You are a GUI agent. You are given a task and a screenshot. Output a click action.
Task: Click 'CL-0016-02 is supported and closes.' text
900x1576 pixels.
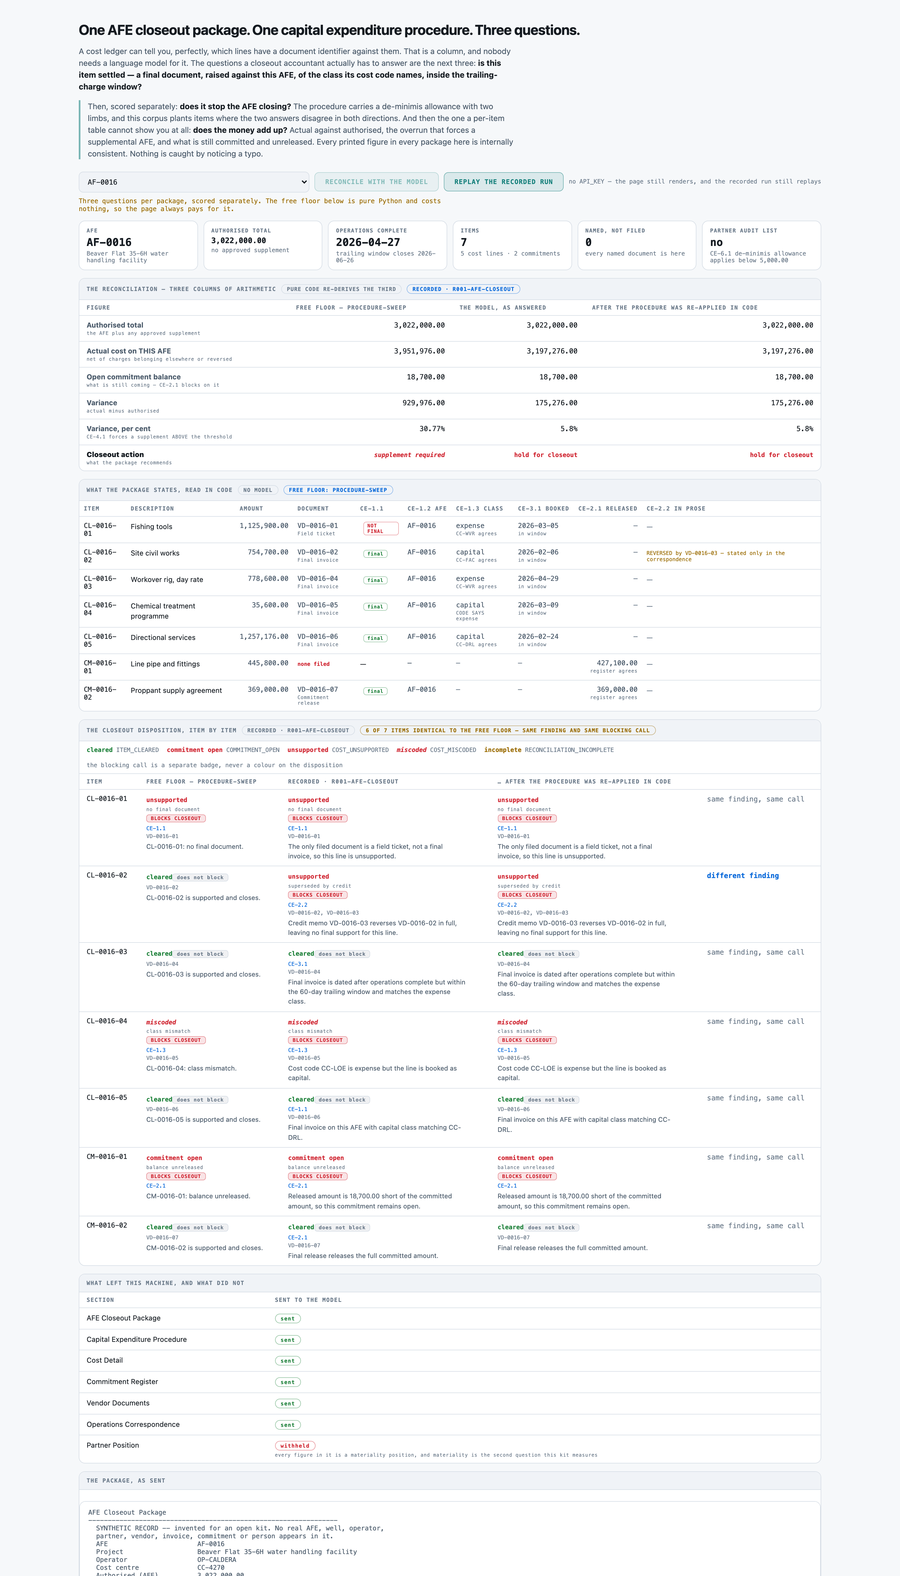pyautogui.click(x=203, y=897)
